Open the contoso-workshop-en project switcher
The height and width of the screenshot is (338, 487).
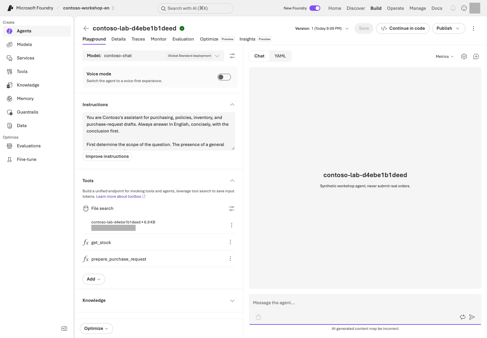point(89,8)
